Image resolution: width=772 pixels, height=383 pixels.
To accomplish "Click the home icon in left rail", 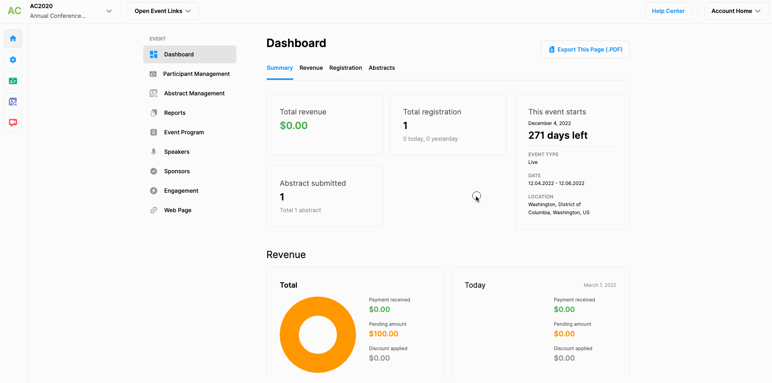I will click(13, 39).
